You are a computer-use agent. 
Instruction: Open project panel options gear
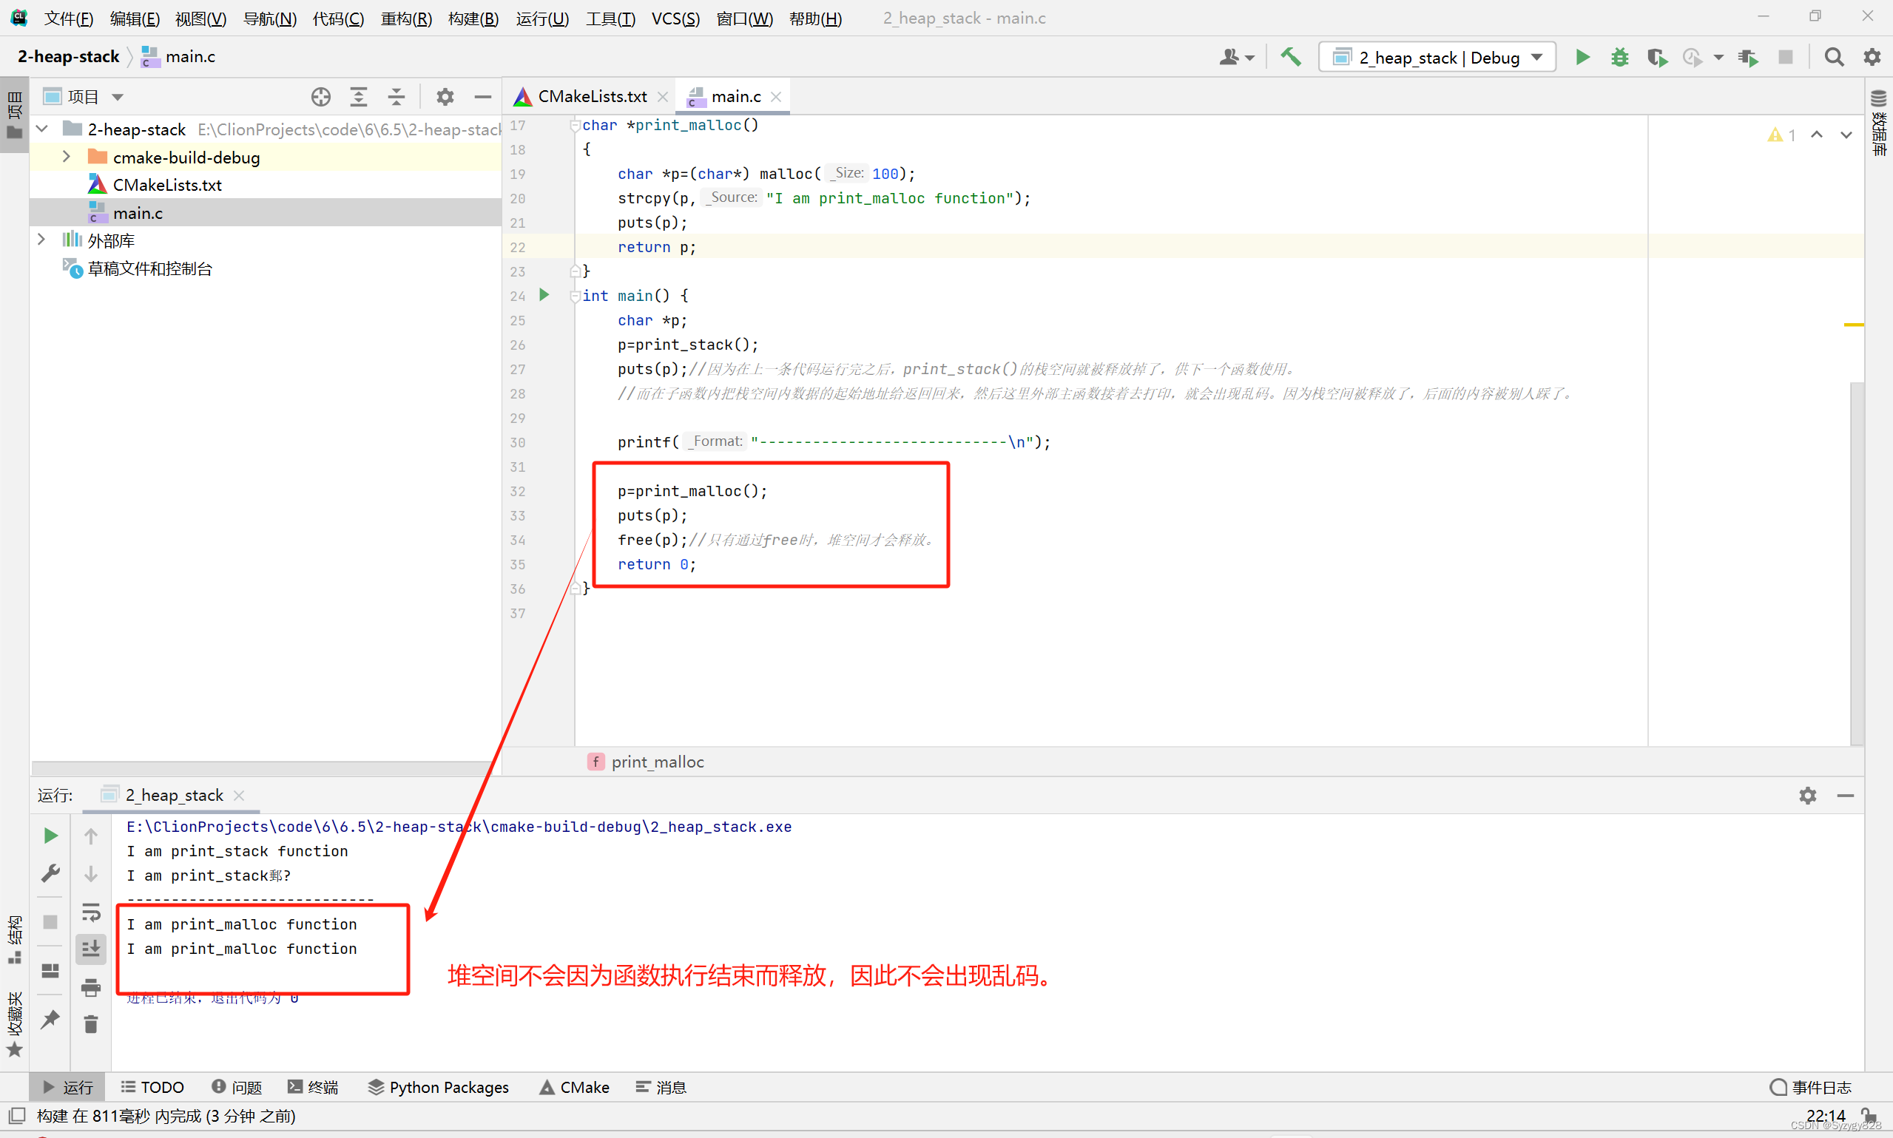(x=445, y=97)
